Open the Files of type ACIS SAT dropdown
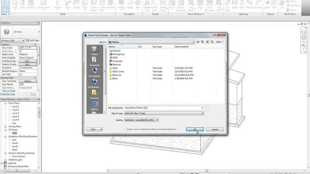 pos(202,113)
